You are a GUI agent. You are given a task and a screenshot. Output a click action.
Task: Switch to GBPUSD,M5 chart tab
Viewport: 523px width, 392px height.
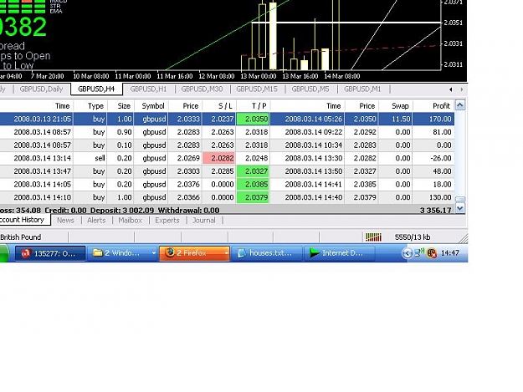(x=310, y=89)
